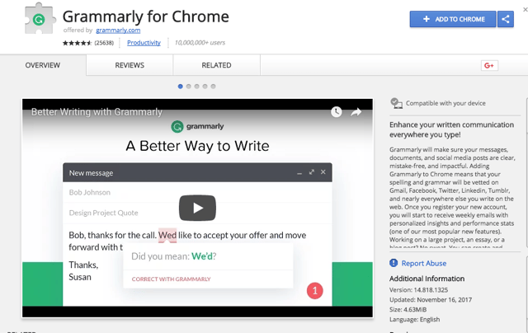Click the Grammarly for Chrome title
This screenshot has height=333, width=528.
point(145,16)
